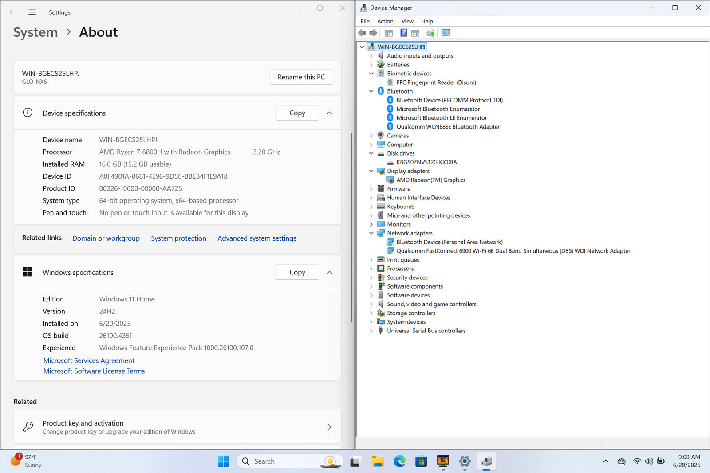Screen dimensions: 710x473
Task: Click the Windows Start button
Action: 224,461
